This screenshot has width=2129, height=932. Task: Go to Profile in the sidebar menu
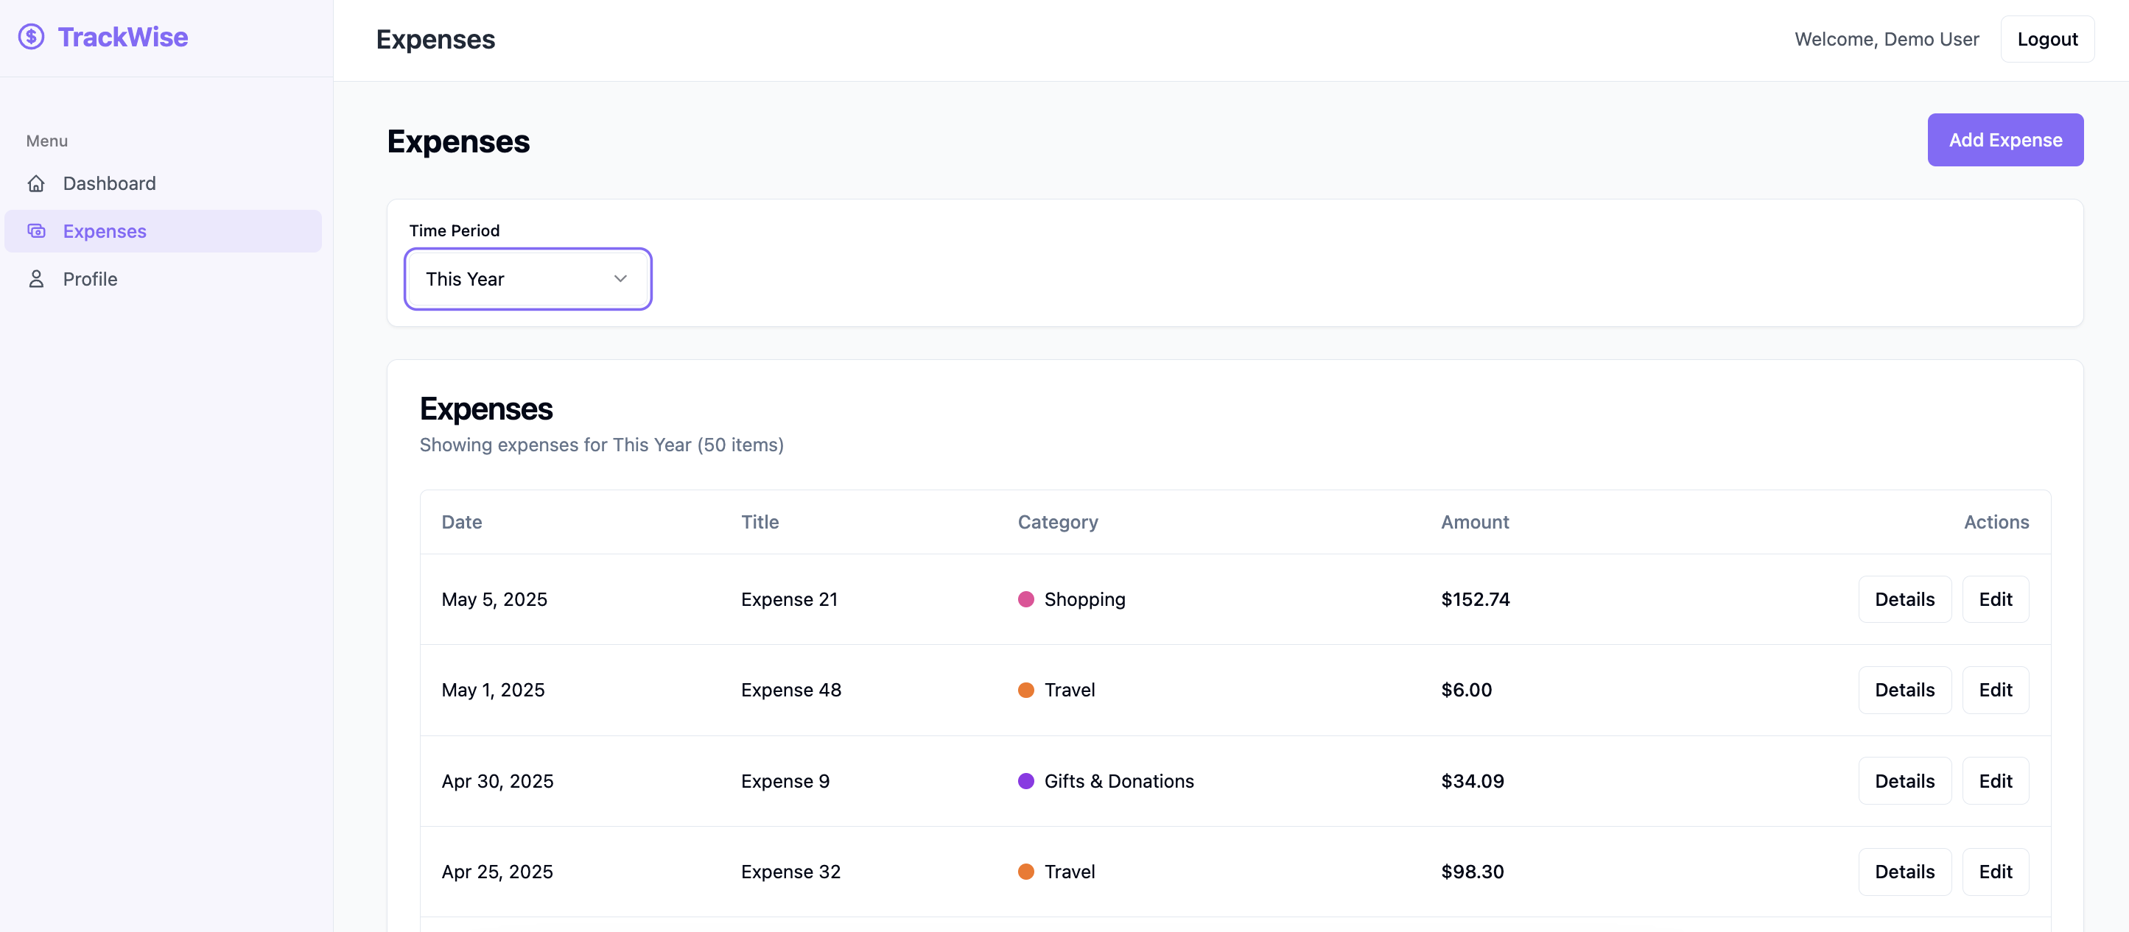pyautogui.click(x=90, y=279)
